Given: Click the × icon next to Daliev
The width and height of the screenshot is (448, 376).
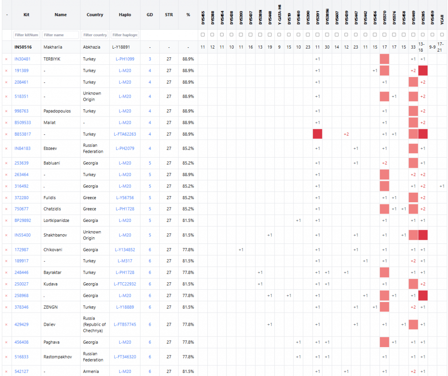Looking at the screenshot, I should 6,325.
